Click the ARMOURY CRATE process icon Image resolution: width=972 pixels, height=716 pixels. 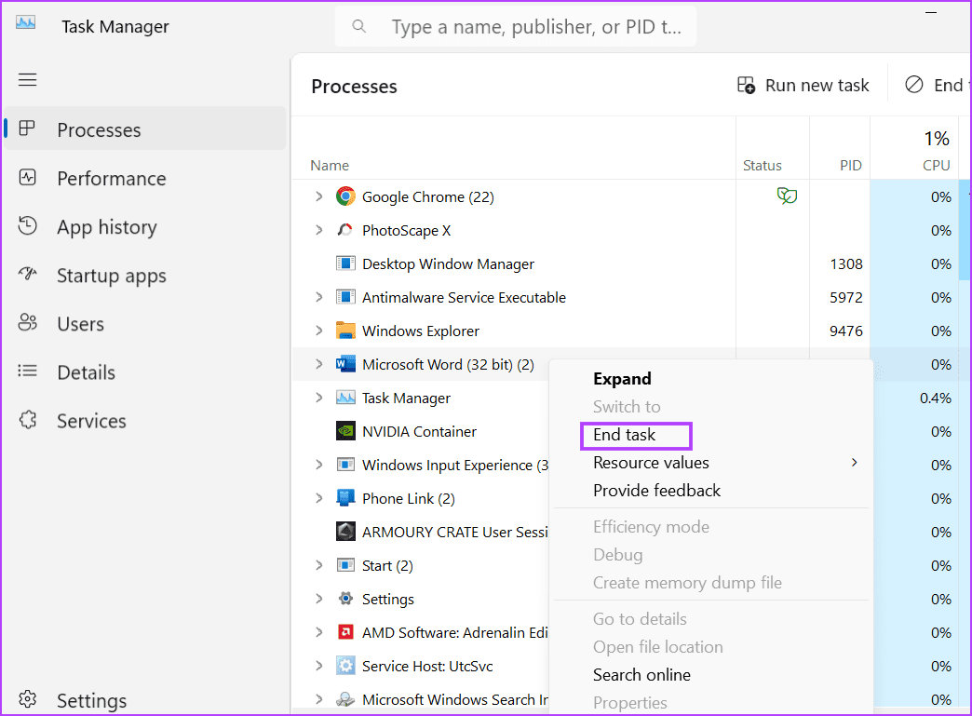point(346,532)
